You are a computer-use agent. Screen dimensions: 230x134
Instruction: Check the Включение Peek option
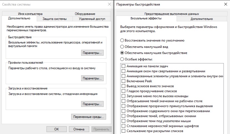coord(123,81)
